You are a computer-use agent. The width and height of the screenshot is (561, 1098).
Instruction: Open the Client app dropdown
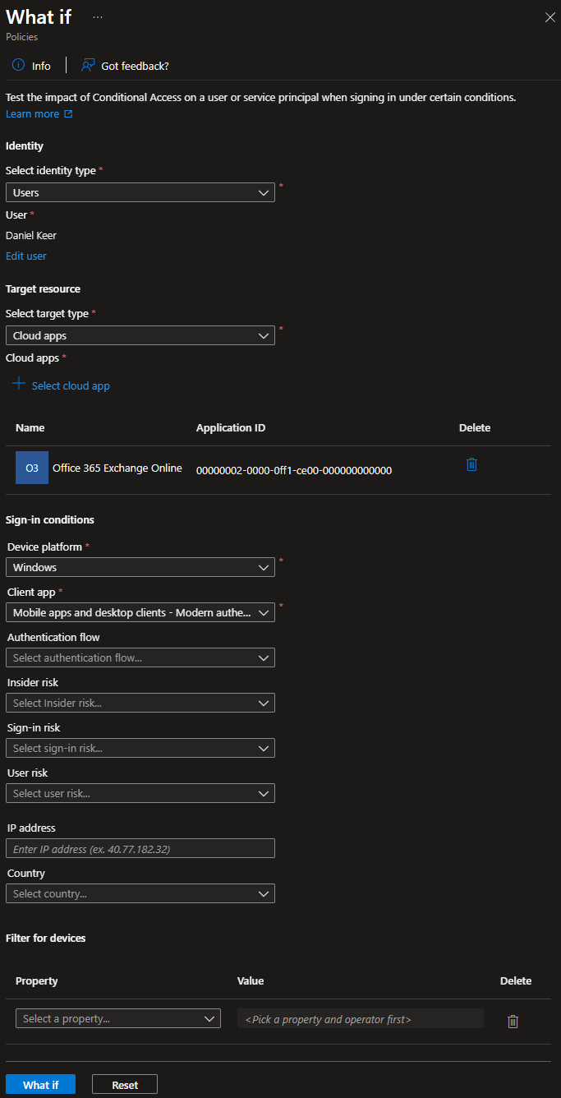click(x=140, y=612)
